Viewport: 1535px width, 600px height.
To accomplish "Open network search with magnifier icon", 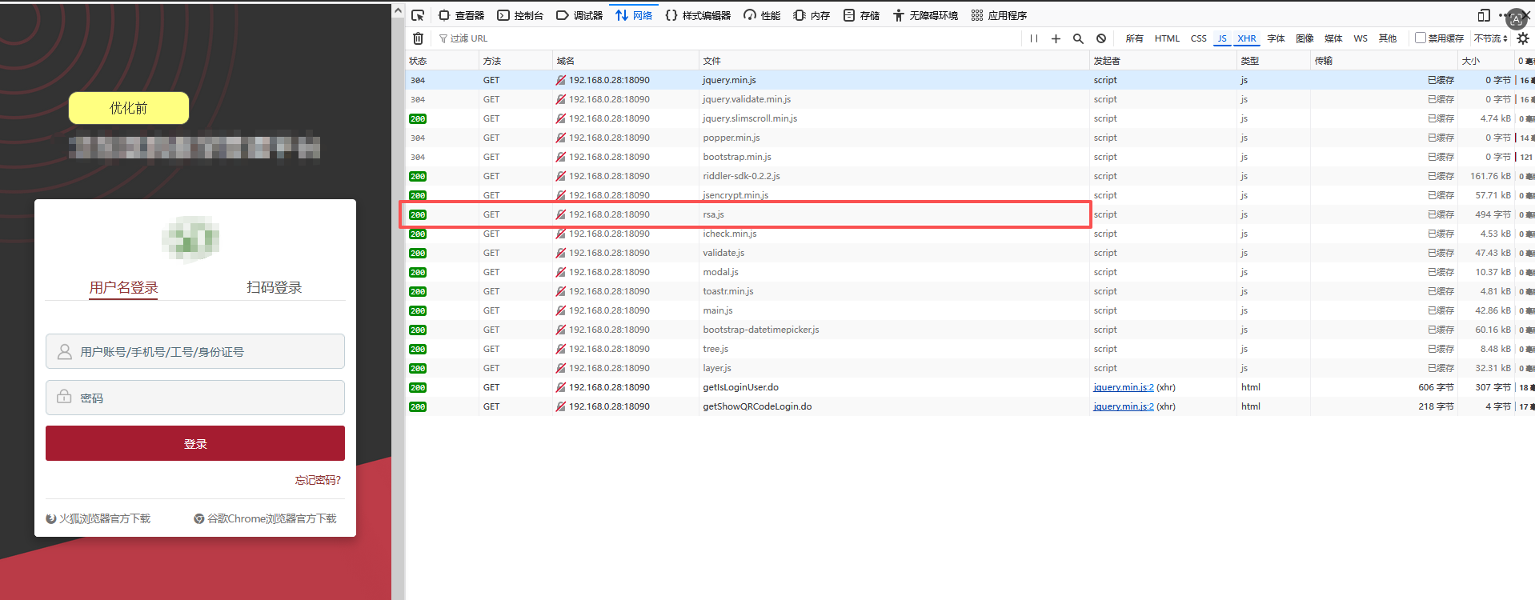I will pos(1078,38).
